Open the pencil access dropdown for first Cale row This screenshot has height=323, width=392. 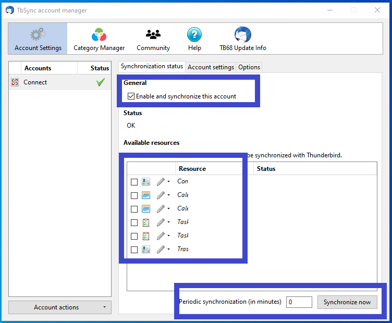[x=163, y=195]
